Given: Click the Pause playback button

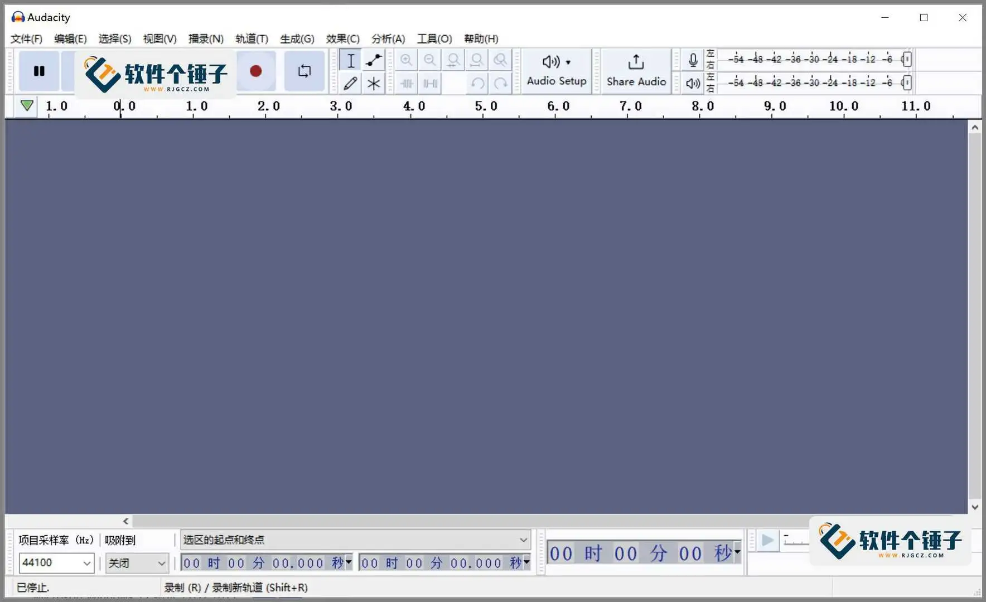Looking at the screenshot, I should [x=39, y=71].
